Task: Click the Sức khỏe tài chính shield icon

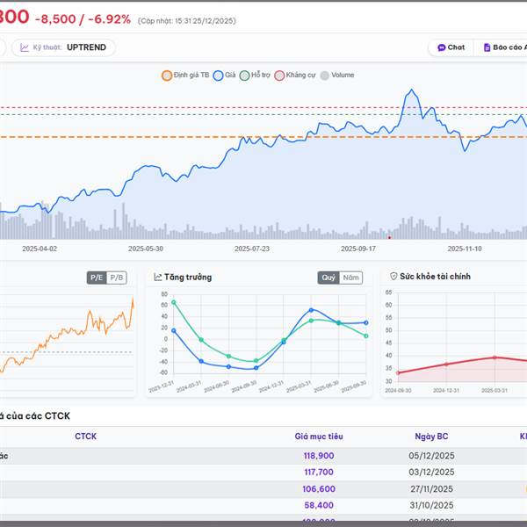Action: click(x=393, y=277)
